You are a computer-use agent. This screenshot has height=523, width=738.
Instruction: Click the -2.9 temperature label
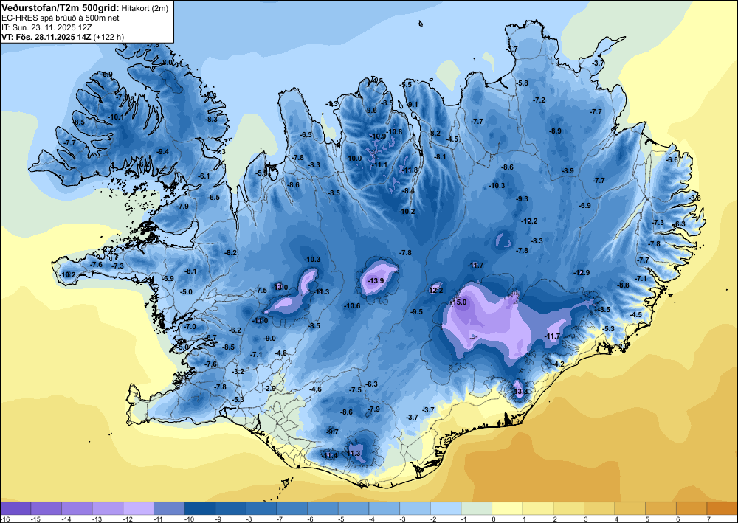click(x=269, y=389)
